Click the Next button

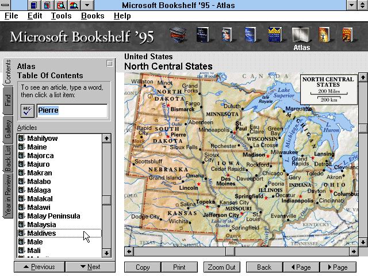point(90,267)
